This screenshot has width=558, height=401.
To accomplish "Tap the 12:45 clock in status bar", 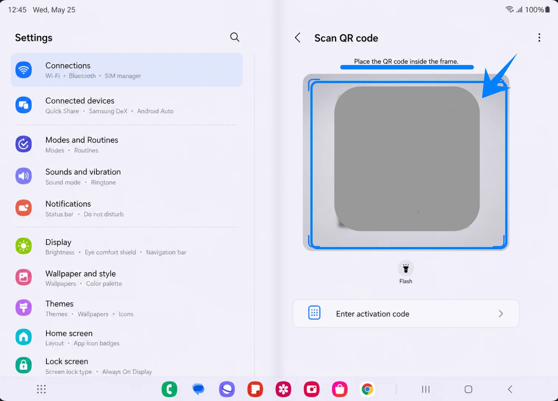I will 17,10.
